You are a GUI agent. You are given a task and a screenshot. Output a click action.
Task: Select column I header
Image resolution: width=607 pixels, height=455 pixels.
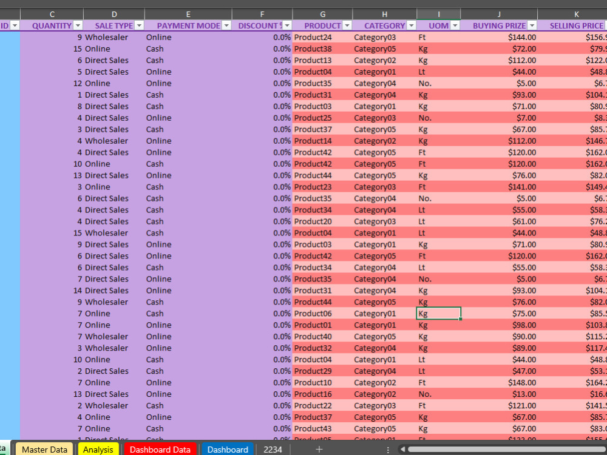pos(439,15)
